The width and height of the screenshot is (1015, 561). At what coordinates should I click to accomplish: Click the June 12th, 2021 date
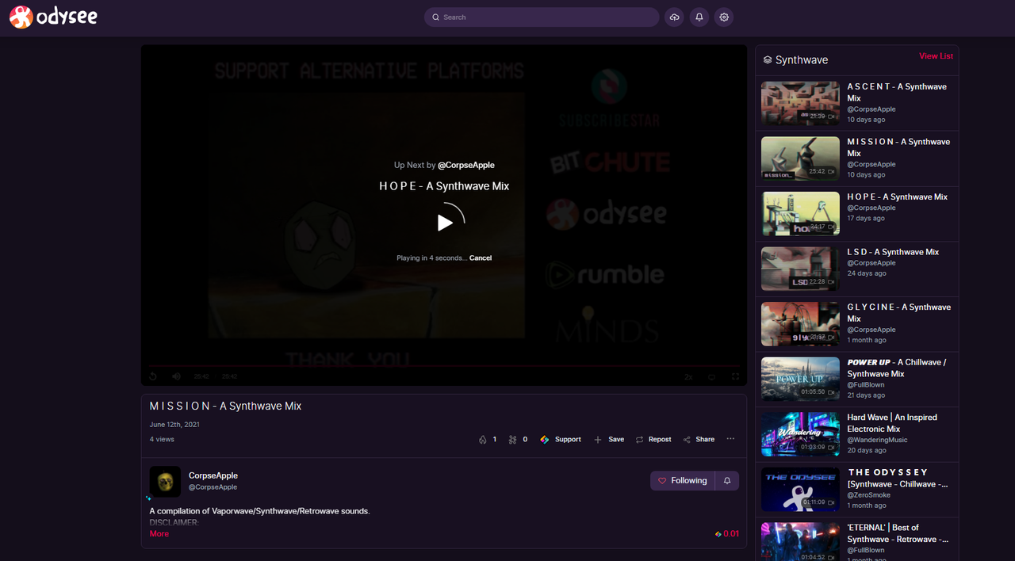pos(174,425)
